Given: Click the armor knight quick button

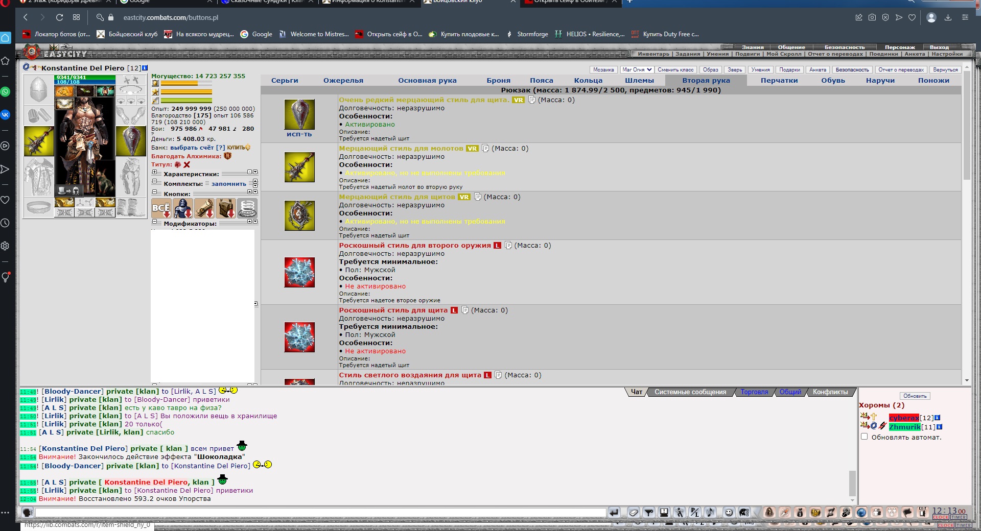Looking at the screenshot, I should point(183,208).
